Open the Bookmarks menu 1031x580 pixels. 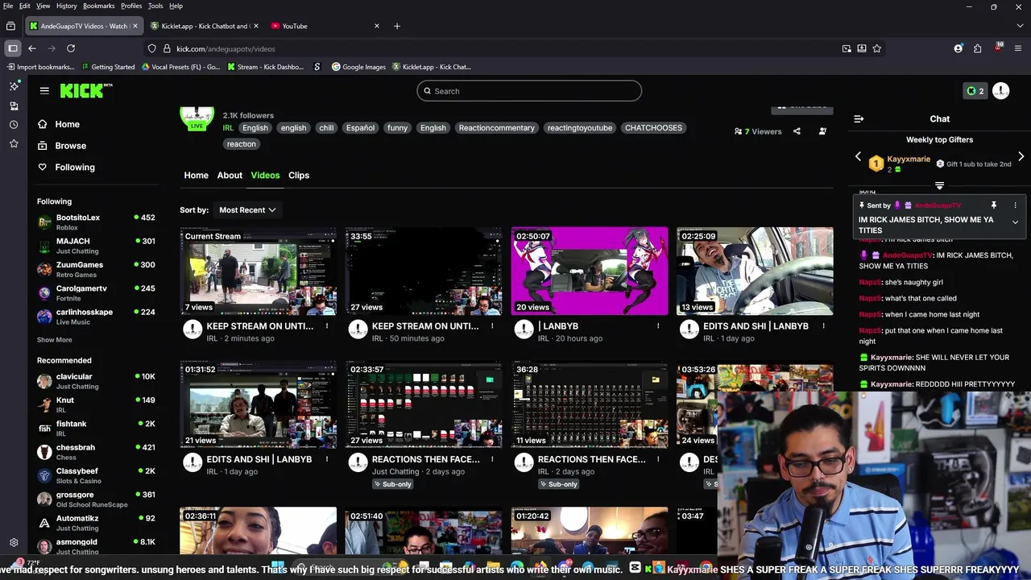99,6
